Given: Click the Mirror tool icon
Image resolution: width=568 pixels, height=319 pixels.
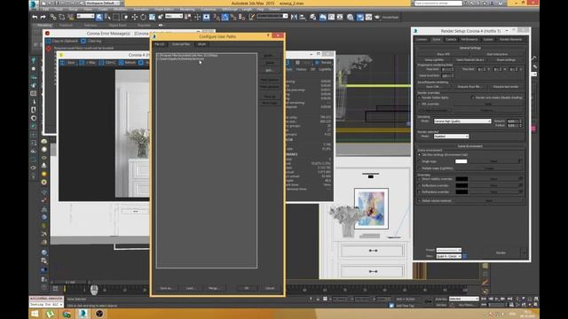Looking at the screenshot, I should pos(294,17).
